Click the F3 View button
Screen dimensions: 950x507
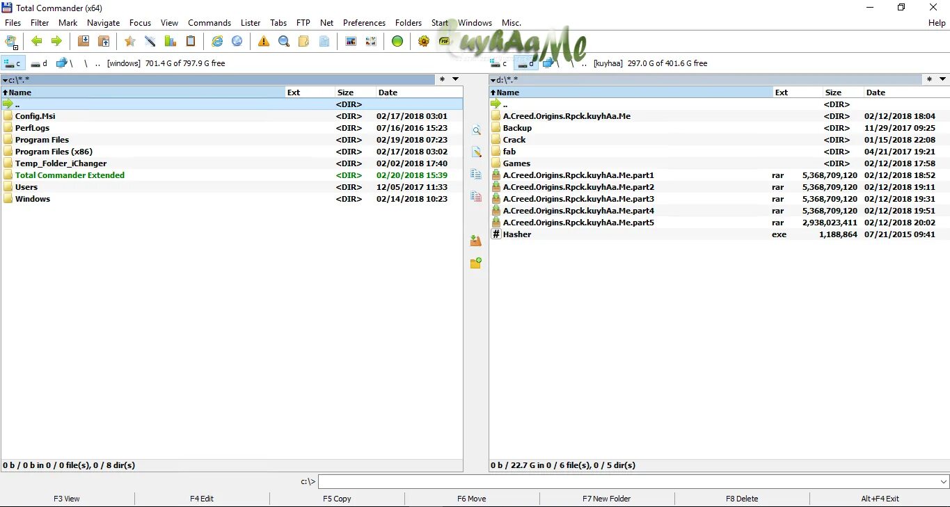[67, 499]
